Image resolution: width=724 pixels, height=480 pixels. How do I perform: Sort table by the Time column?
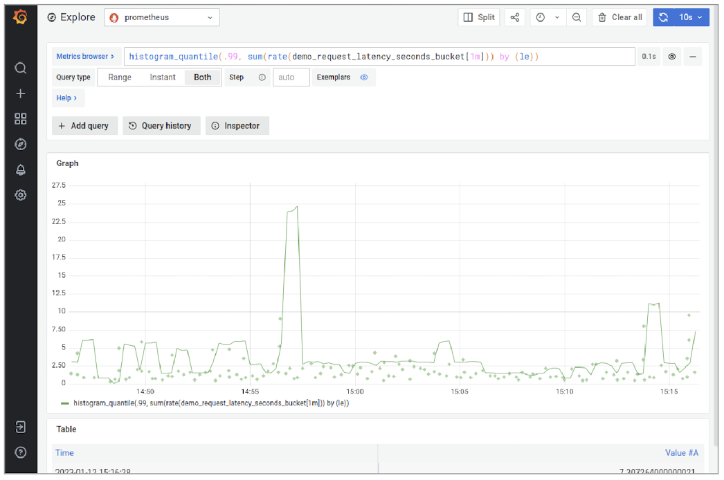pyautogui.click(x=64, y=453)
